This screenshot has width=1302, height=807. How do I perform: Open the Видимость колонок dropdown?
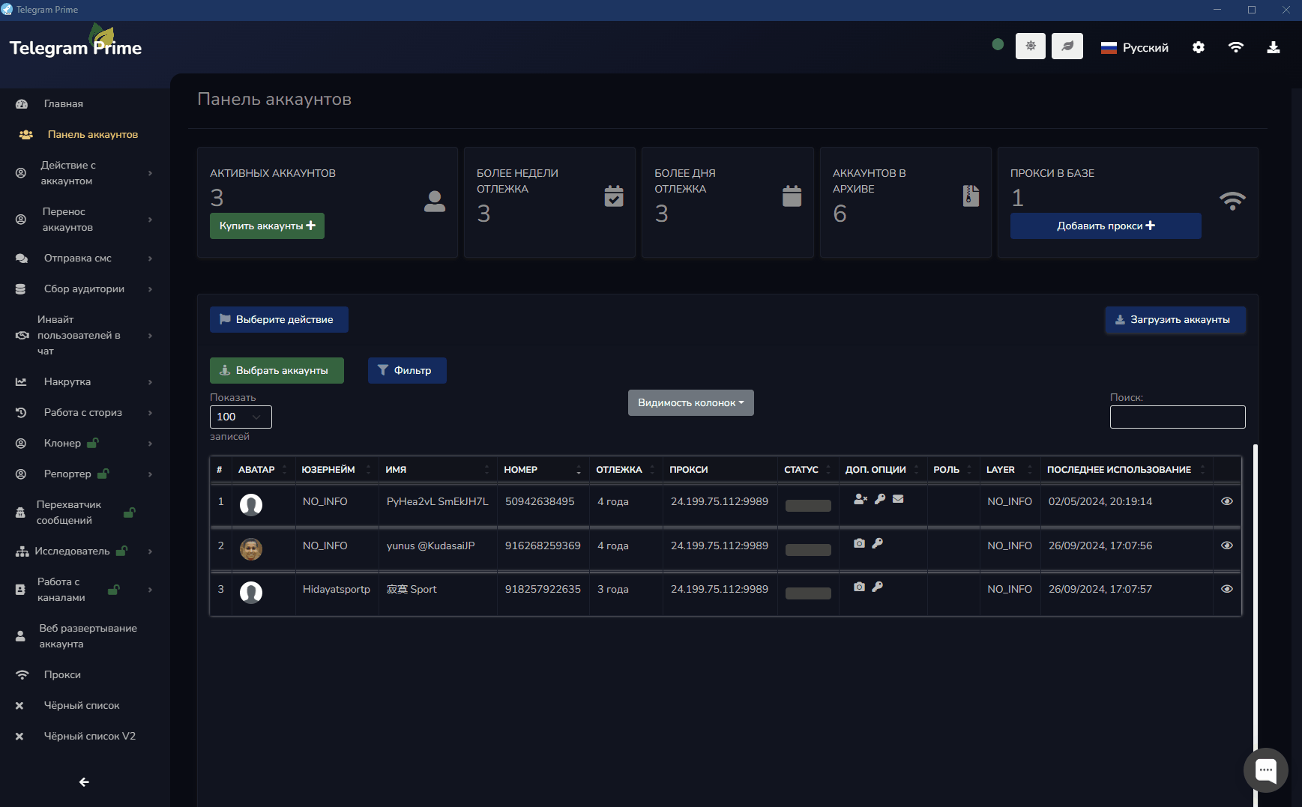click(690, 402)
